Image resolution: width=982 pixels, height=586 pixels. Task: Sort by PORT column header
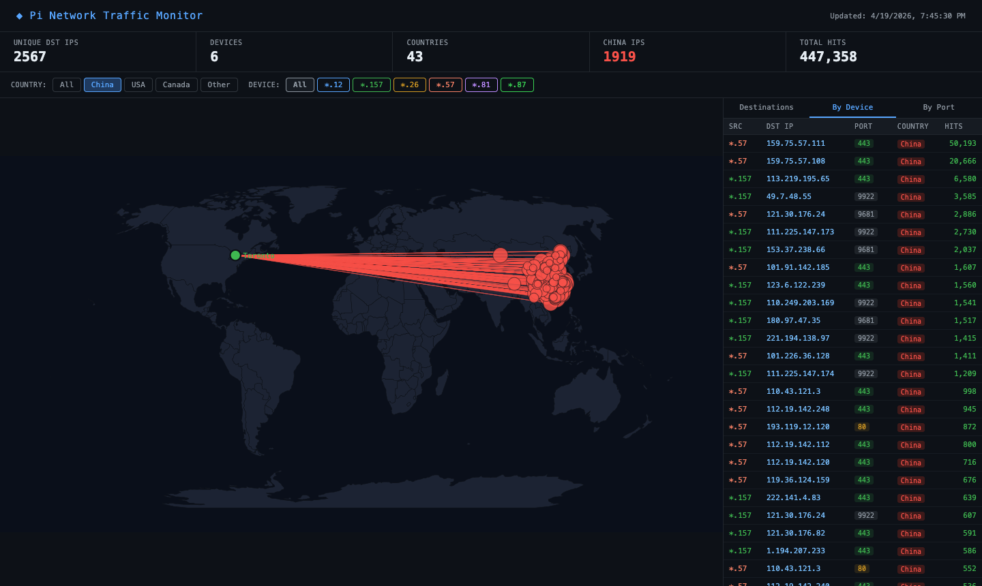[863, 126]
